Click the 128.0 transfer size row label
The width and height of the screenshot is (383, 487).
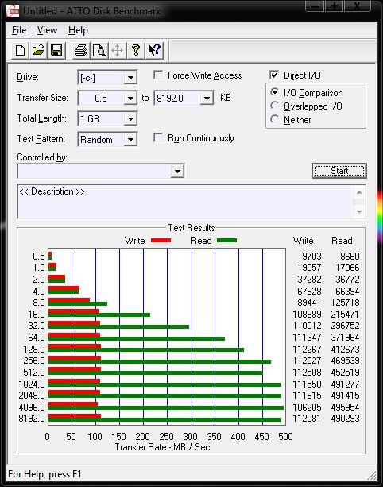pyautogui.click(x=34, y=349)
